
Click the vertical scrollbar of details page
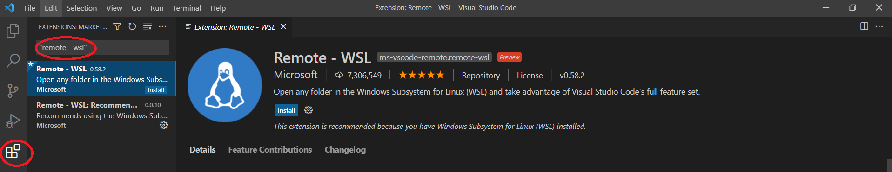[x=889, y=166]
